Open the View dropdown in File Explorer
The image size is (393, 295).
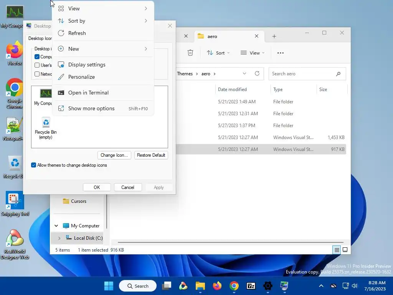[x=253, y=53]
